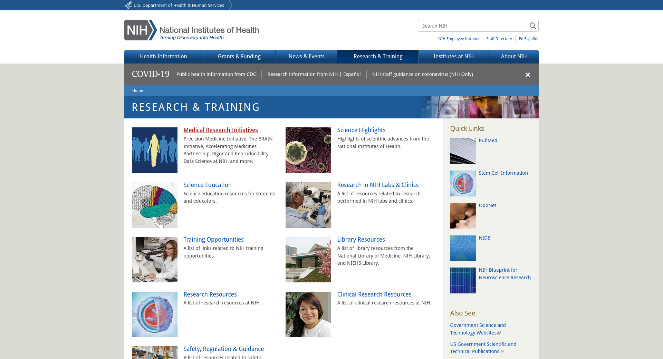Open the Health Information menu
The height and width of the screenshot is (359, 663).
(x=163, y=57)
